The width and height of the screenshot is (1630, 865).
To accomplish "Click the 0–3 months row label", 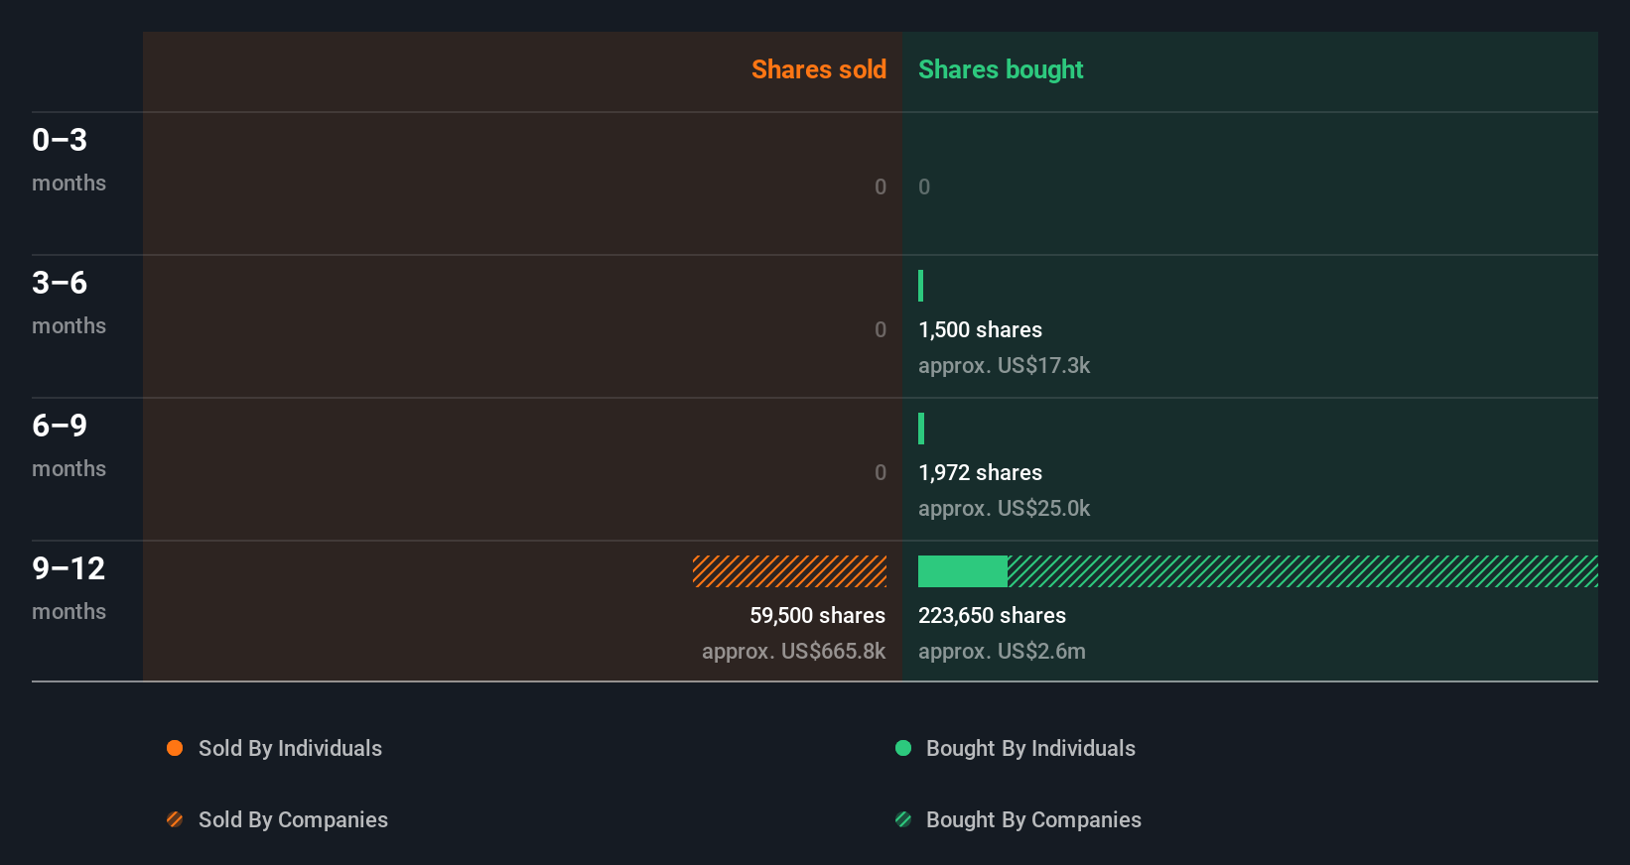I will tap(68, 160).
